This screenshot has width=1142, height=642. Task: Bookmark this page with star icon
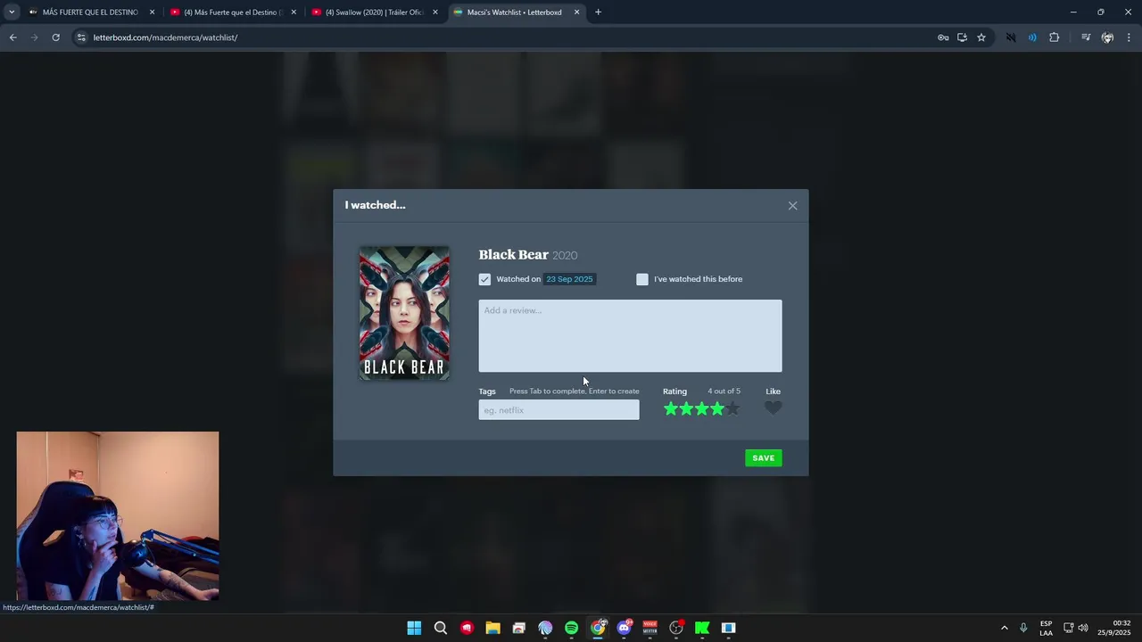pyautogui.click(x=981, y=37)
